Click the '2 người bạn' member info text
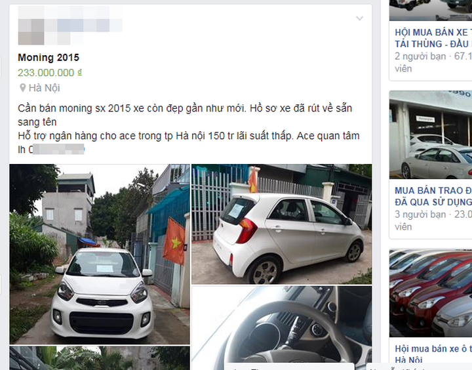472x370 pixels. [420, 56]
